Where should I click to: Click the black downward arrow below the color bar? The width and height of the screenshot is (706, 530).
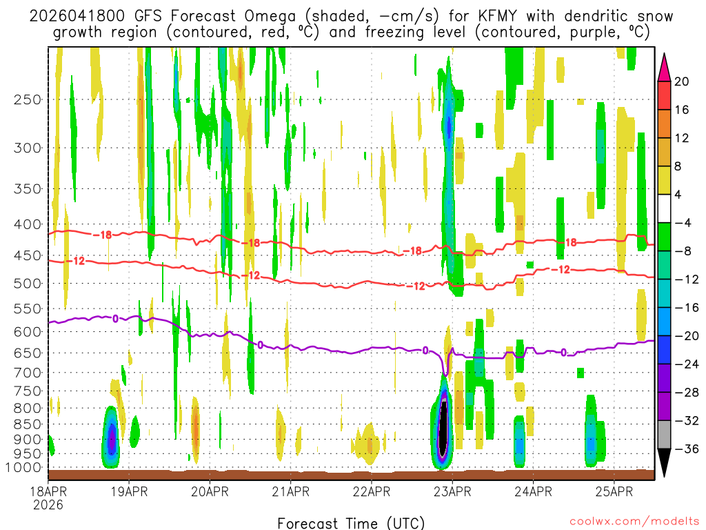665,464
